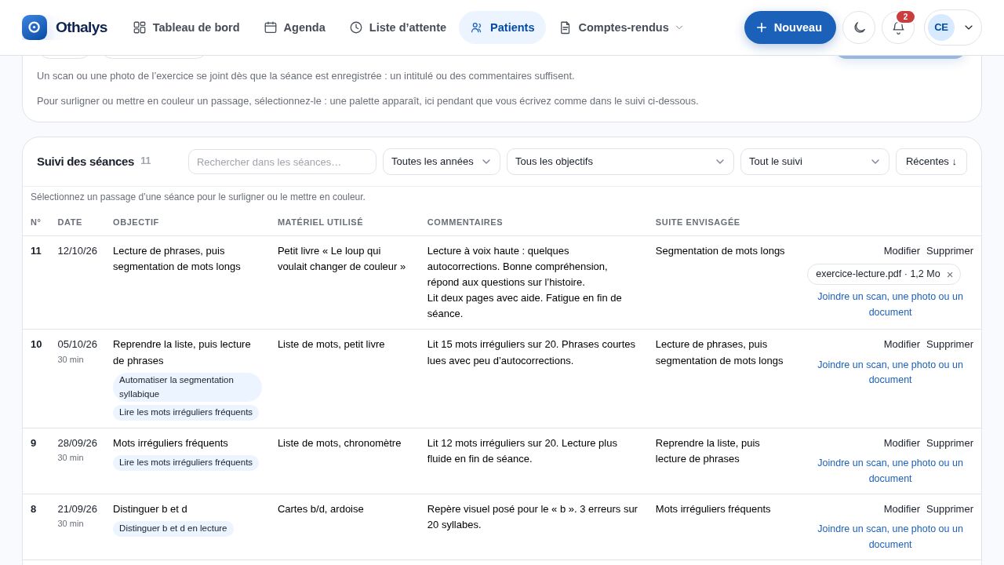Click the Suite envisagée column header

tap(698, 223)
